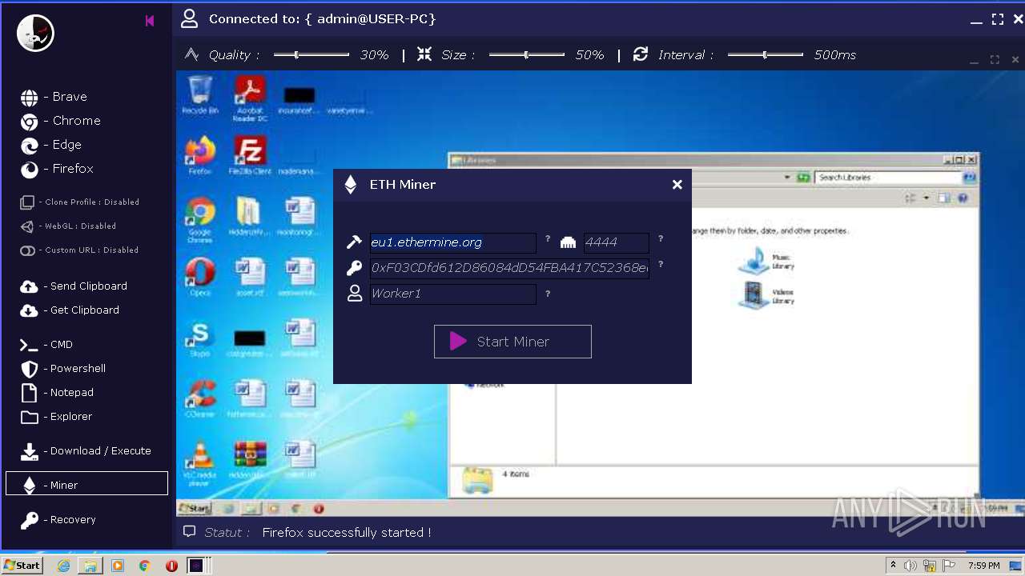Viewport: 1025px width, 576px height.
Task: Click the Size expand icon
Action: coord(424,54)
